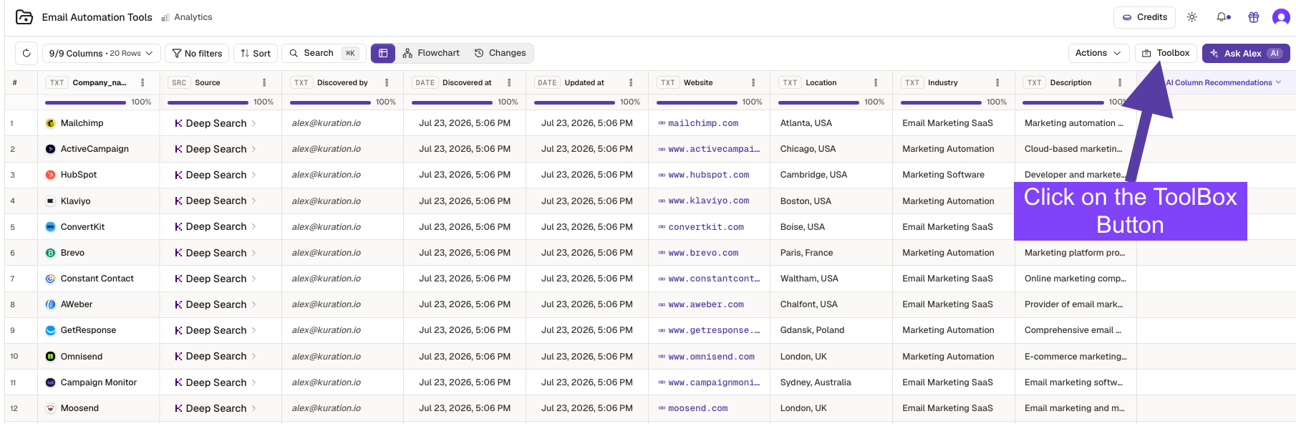The image size is (1296, 424).
Task: Click the gift icon in header
Action: pos(1254,17)
